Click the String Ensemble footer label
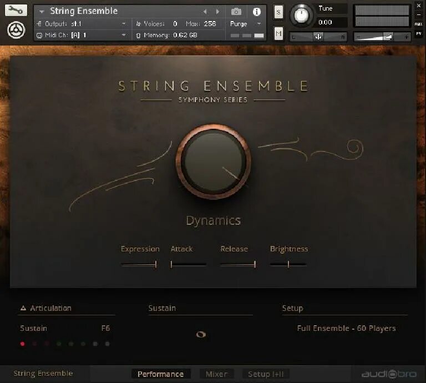The width and height of the screenshot is (426, 383). coord(43,374)
